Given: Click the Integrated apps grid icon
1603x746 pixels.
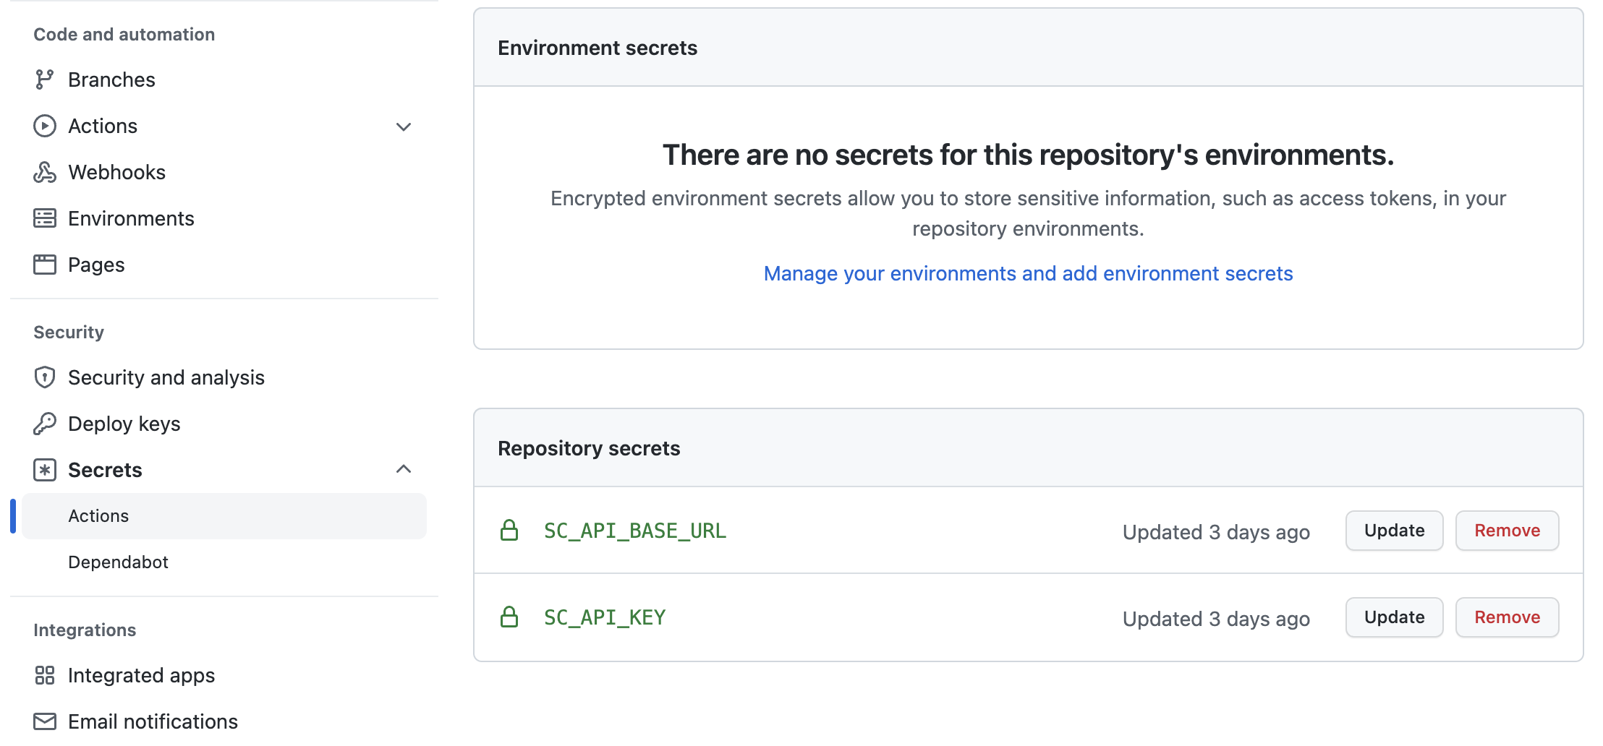Looking at the screenshot, I should [x=44, y=675].
